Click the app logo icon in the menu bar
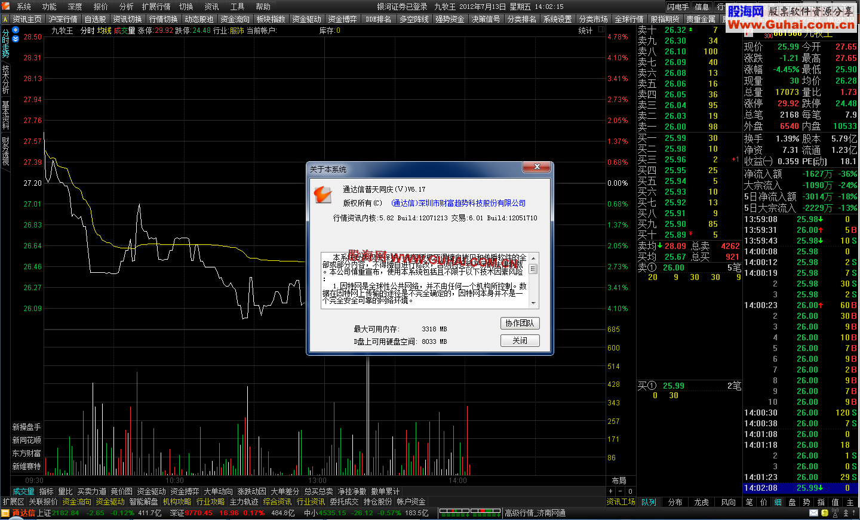This screenshot has width=860, height=520. pyautogui.click(x=7, y=7)
